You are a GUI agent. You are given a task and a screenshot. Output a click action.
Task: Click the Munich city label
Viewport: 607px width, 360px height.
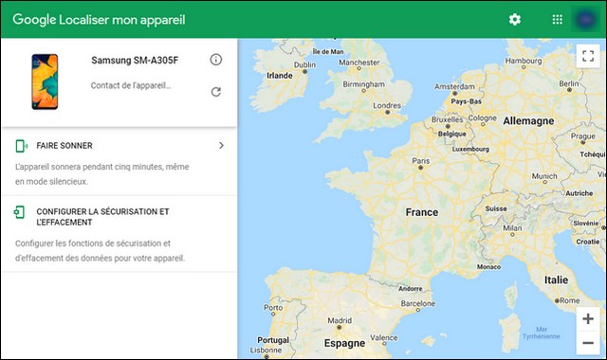click(x=544, y=176)
